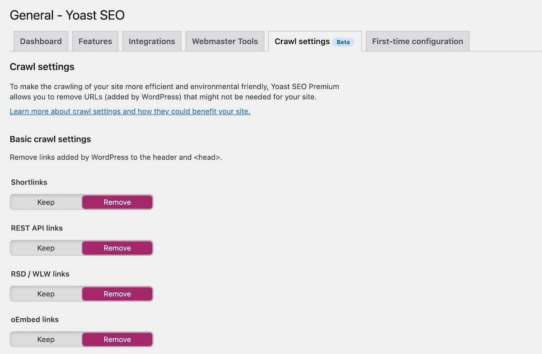Switch to the Features tab
This screenshot has width=542, height=354.
click(x=95, y=41)
